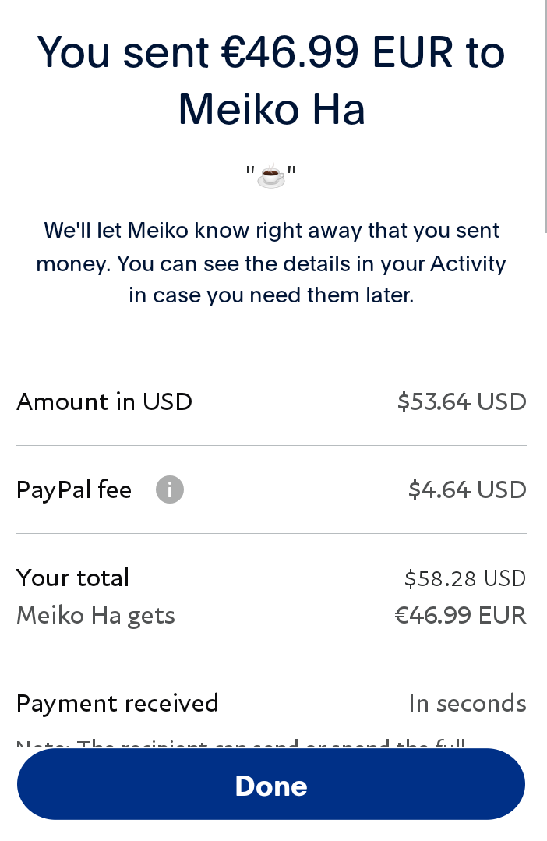The height and width of the screenshot is (841, 547).
Task: Tap the Done button
Action: point(271,785)
